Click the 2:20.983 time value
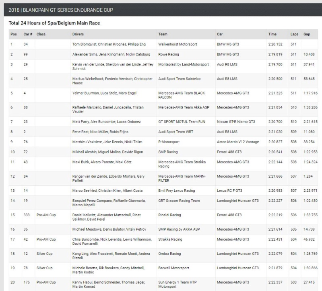322x291 pixels. click(x=275, y=191)
